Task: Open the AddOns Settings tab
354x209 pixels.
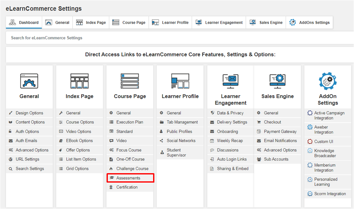Action: pos(310,23)
